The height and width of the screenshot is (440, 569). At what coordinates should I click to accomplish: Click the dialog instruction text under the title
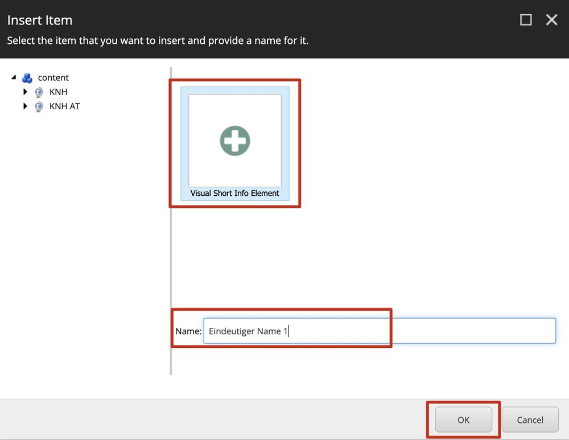tap(158, 41)
